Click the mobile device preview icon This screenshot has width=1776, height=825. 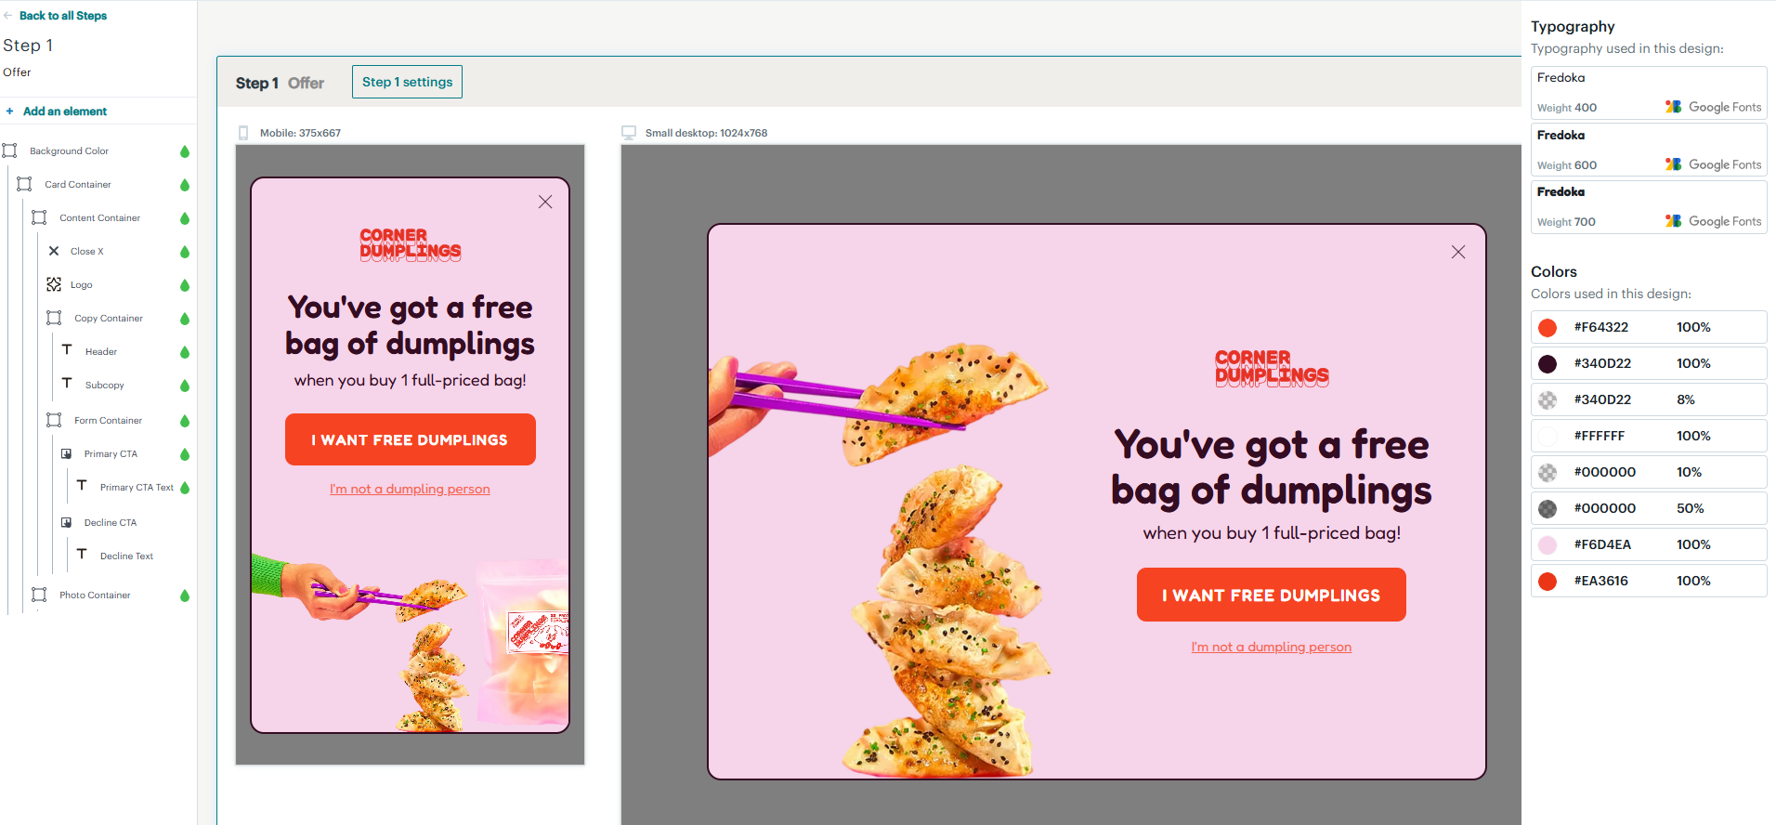pyautogui.click(x=243, y=133)
